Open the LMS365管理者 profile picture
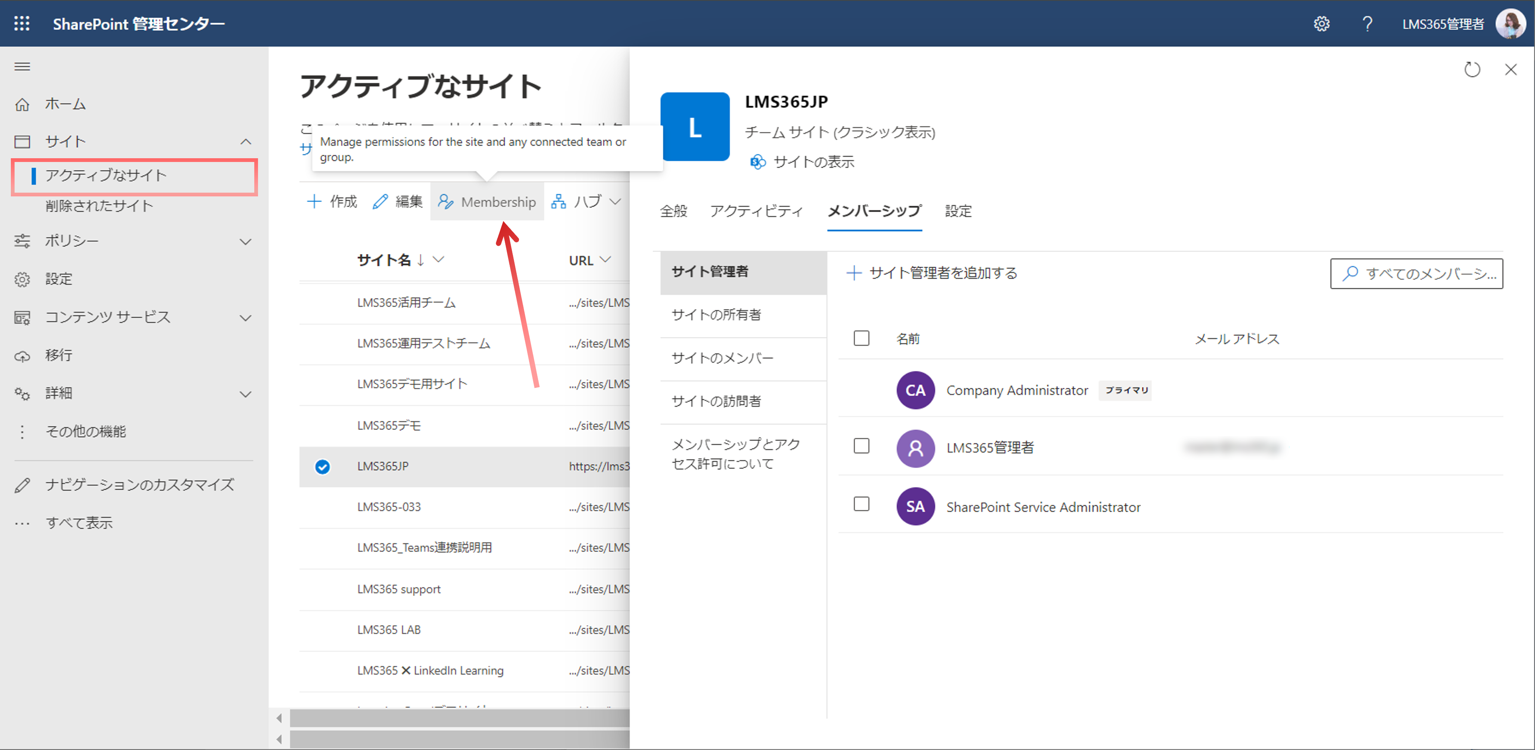1535x750 pixels. tap(1511, 24)
